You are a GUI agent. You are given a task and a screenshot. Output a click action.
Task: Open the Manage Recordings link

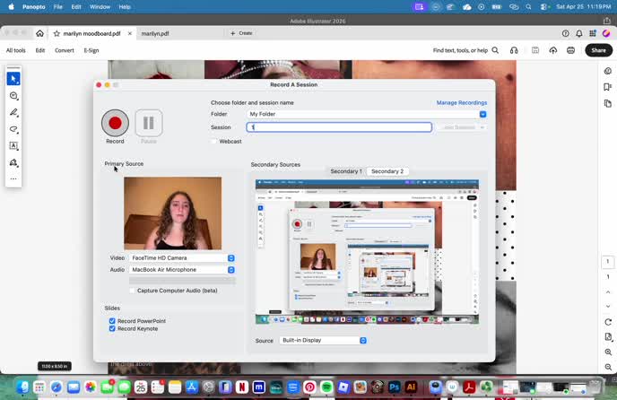[x=462, y=103]
